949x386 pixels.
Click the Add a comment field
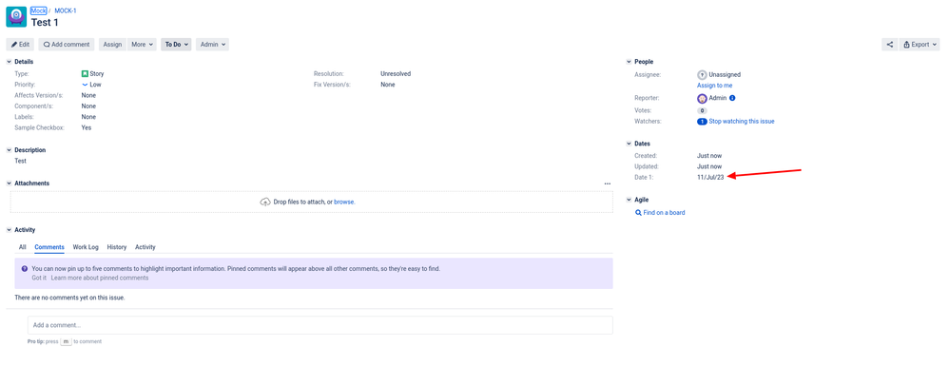click(320, 325)
